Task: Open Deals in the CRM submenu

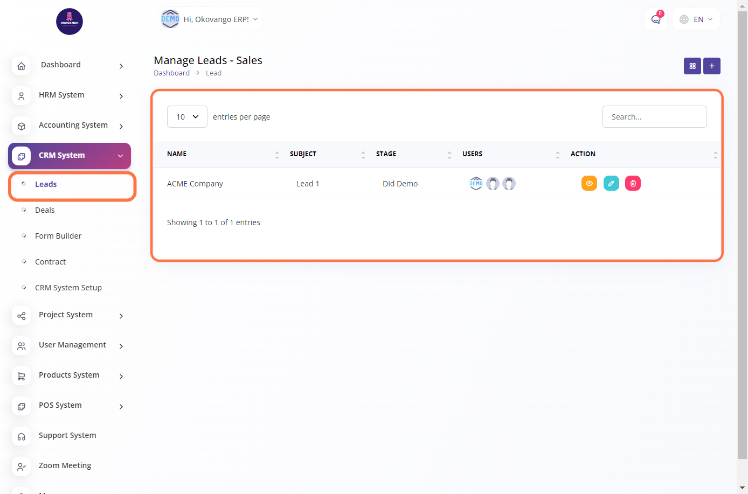Action: pos(45,210)
